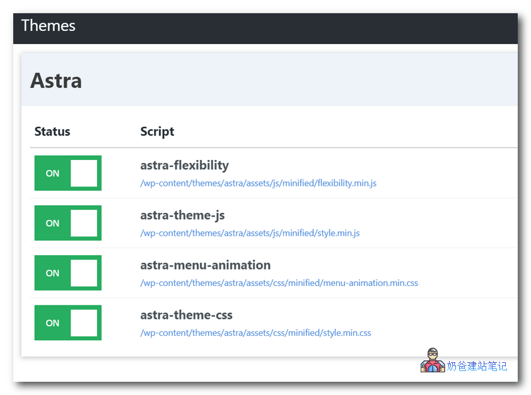Turn off the astra-menu-animation toggle
This screenshot has width=531, height=395.
(68, 273)
